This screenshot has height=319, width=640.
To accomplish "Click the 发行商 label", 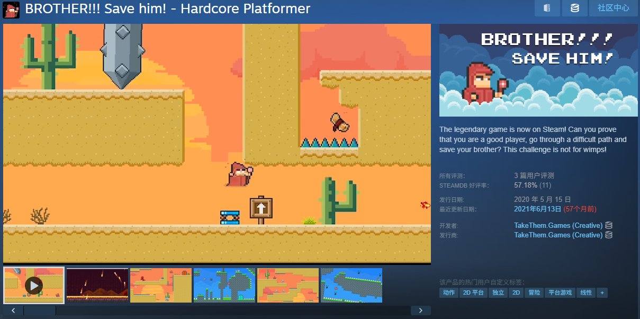I will tap(449, 235).
